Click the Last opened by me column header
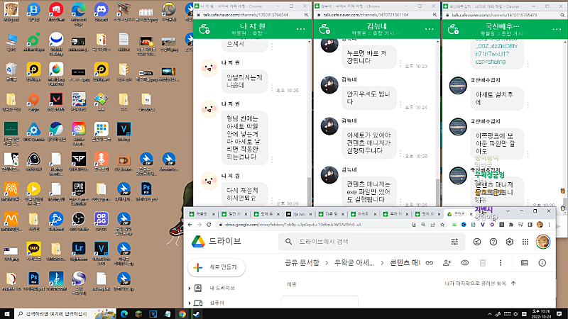This screenshot has height=319, width=568. (x=475, y=284)
